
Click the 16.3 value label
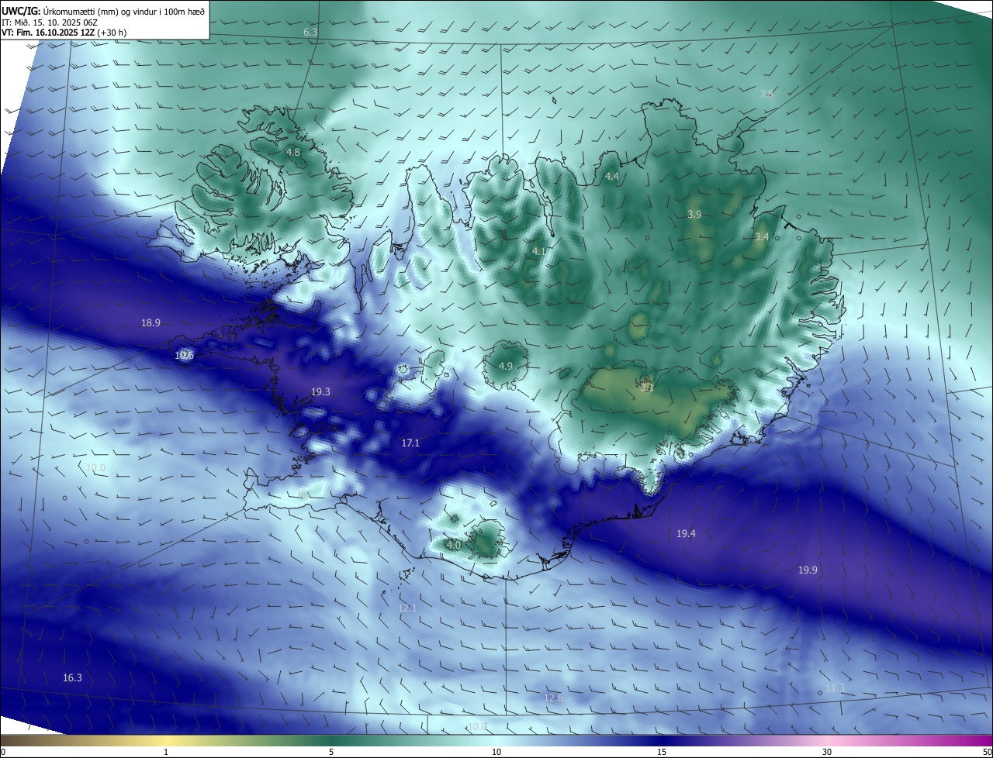72,677
